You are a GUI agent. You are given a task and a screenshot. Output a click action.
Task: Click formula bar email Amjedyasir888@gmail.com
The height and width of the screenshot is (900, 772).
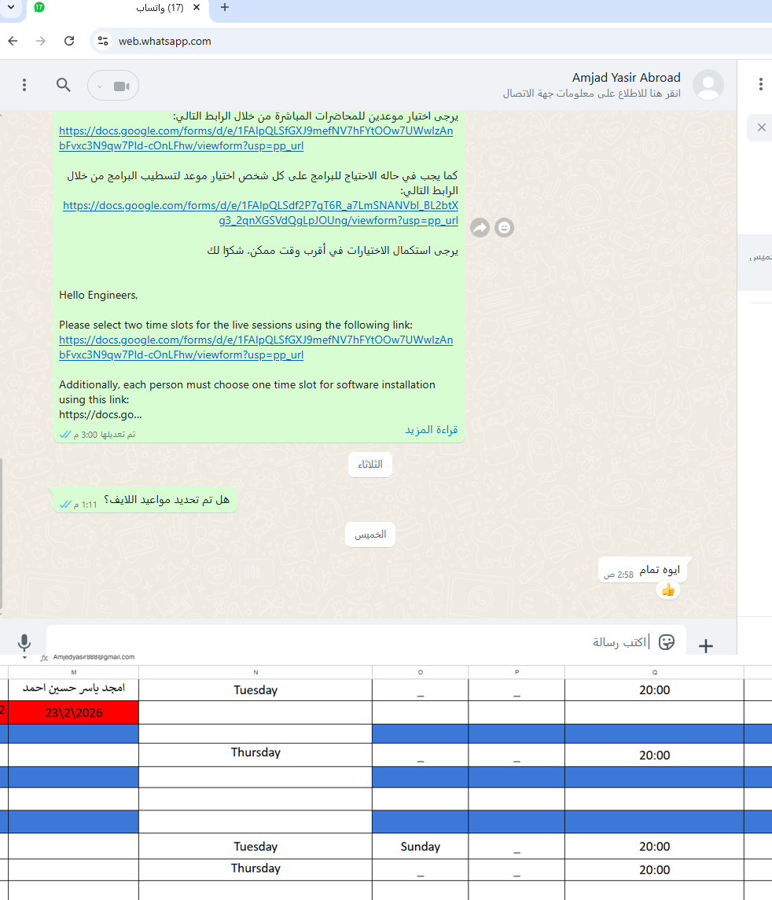click(94, 657)
